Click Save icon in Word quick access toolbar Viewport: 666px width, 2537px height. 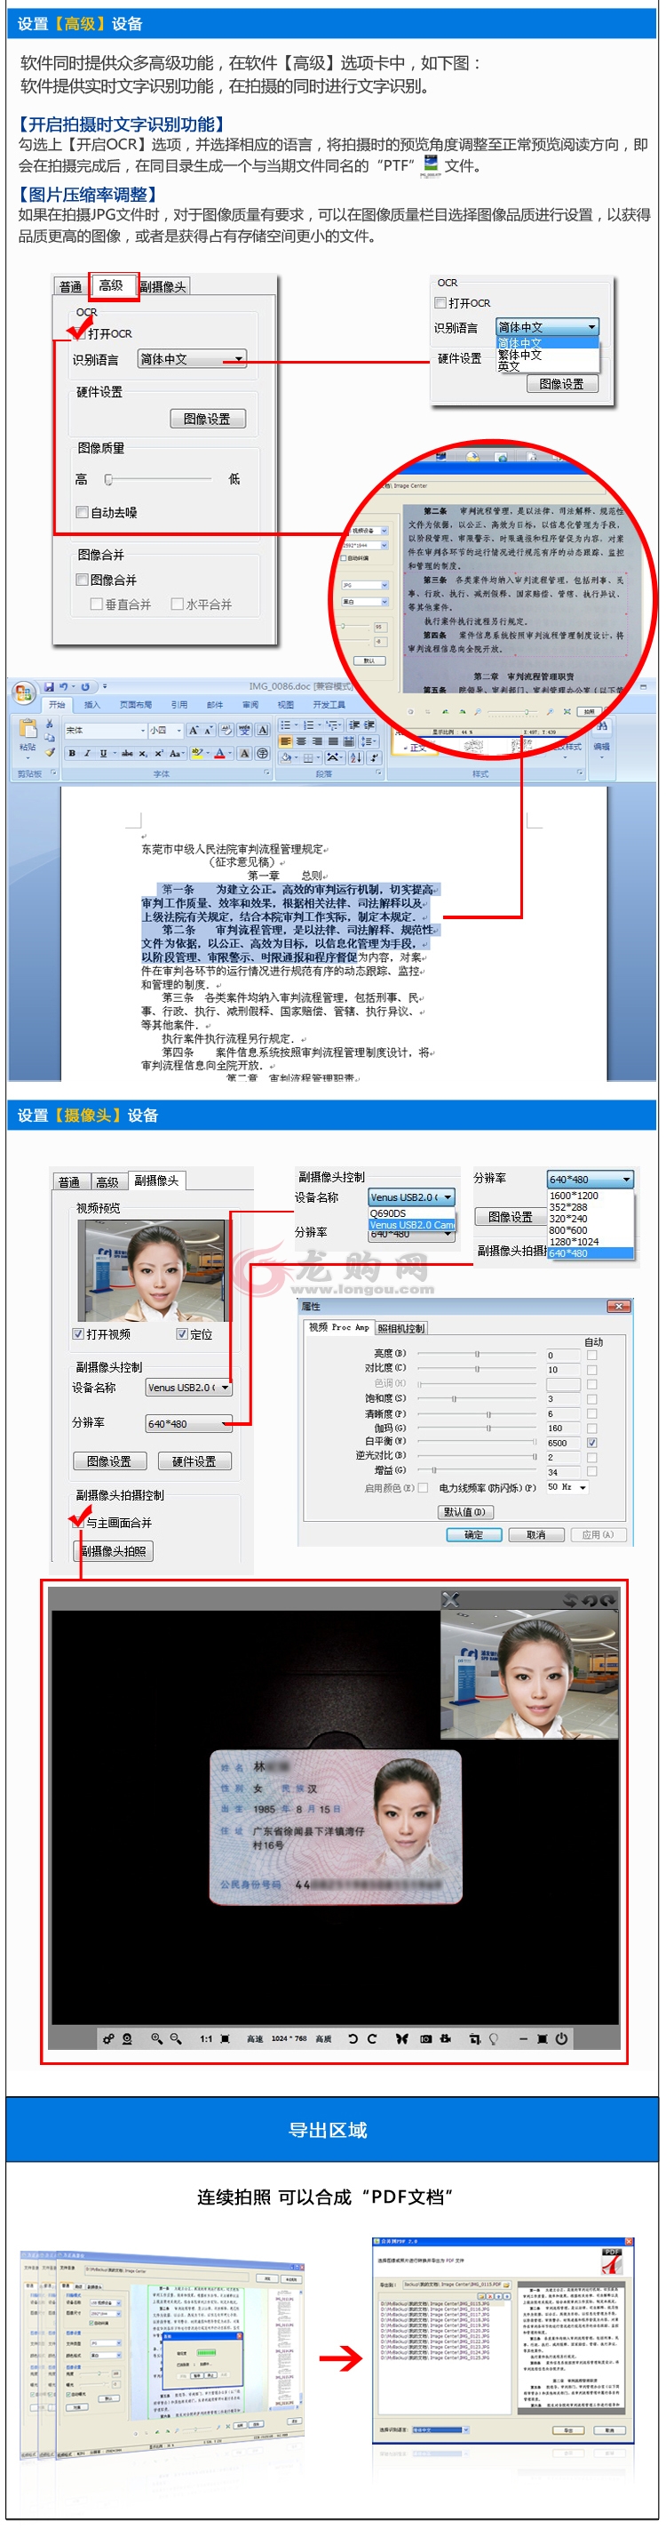(x=49, y=686)
